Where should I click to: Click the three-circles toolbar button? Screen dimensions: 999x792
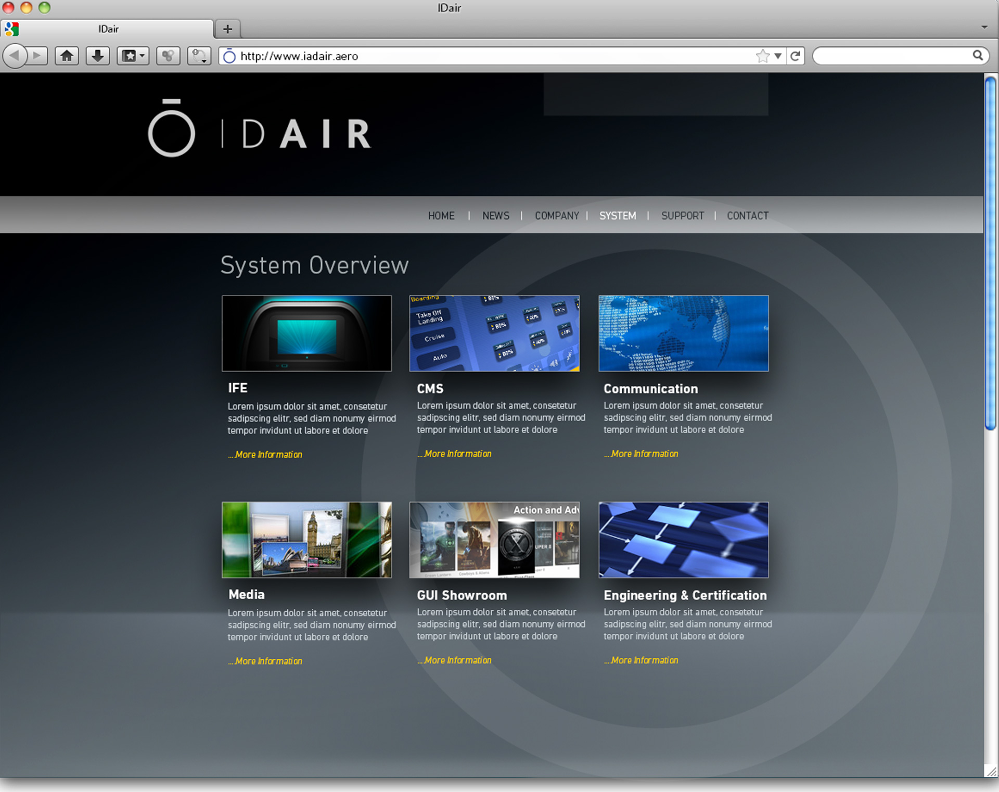pyautogui.click(x=168, y=56)
